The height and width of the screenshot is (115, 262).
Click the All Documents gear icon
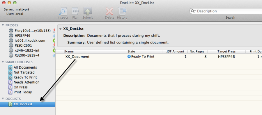tap(10, 67)
